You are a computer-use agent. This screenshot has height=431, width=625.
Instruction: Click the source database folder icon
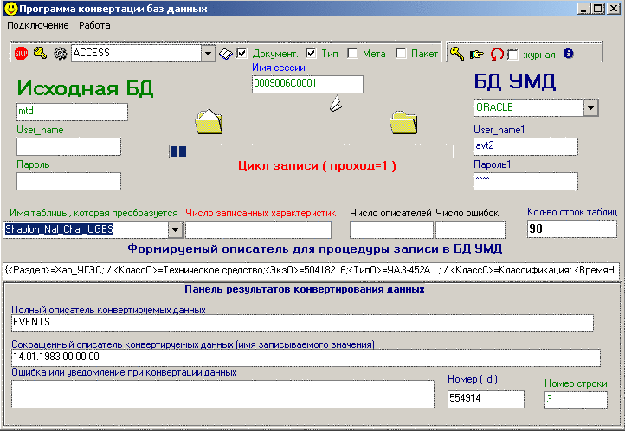click(x=209, y=122)
